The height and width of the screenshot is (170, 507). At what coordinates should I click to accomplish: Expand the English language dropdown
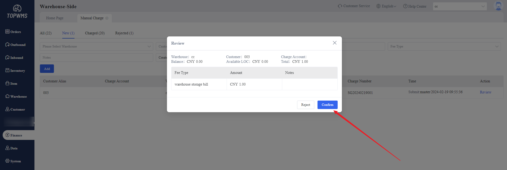coord(386,6)
